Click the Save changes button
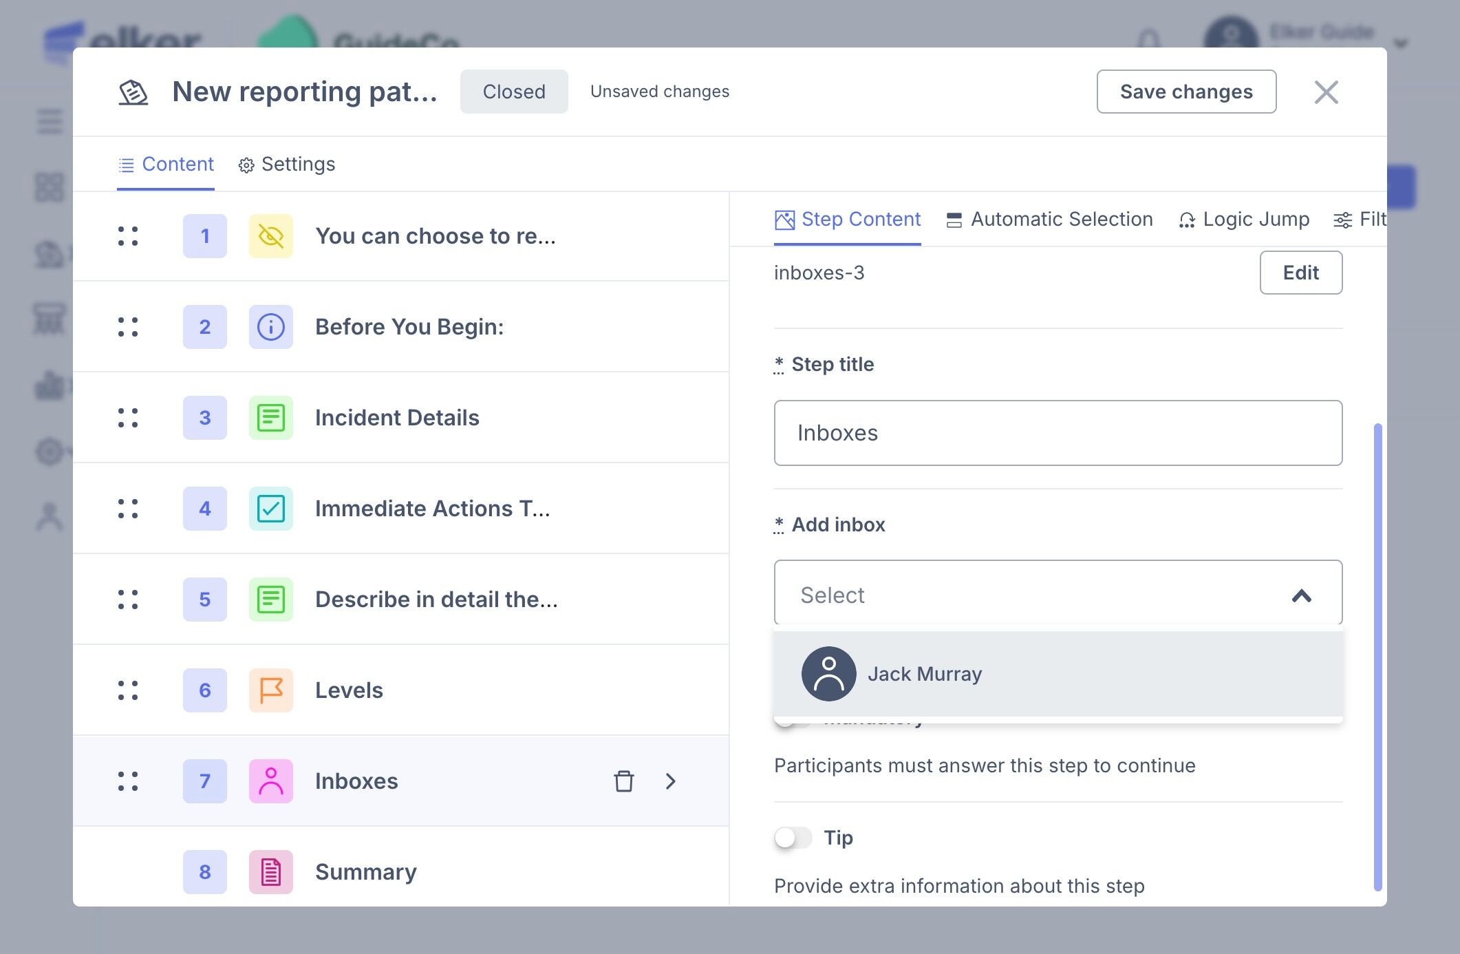The image size is (1460, 954). pyautogui.click(x=1185, y=92)
